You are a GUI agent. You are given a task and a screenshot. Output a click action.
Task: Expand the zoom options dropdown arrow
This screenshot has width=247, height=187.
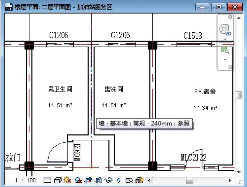[225, 59]
